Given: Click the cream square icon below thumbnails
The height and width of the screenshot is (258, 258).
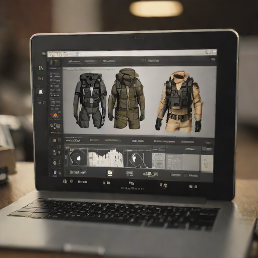Looking at the screenshot, I should [x=110, y=173].
